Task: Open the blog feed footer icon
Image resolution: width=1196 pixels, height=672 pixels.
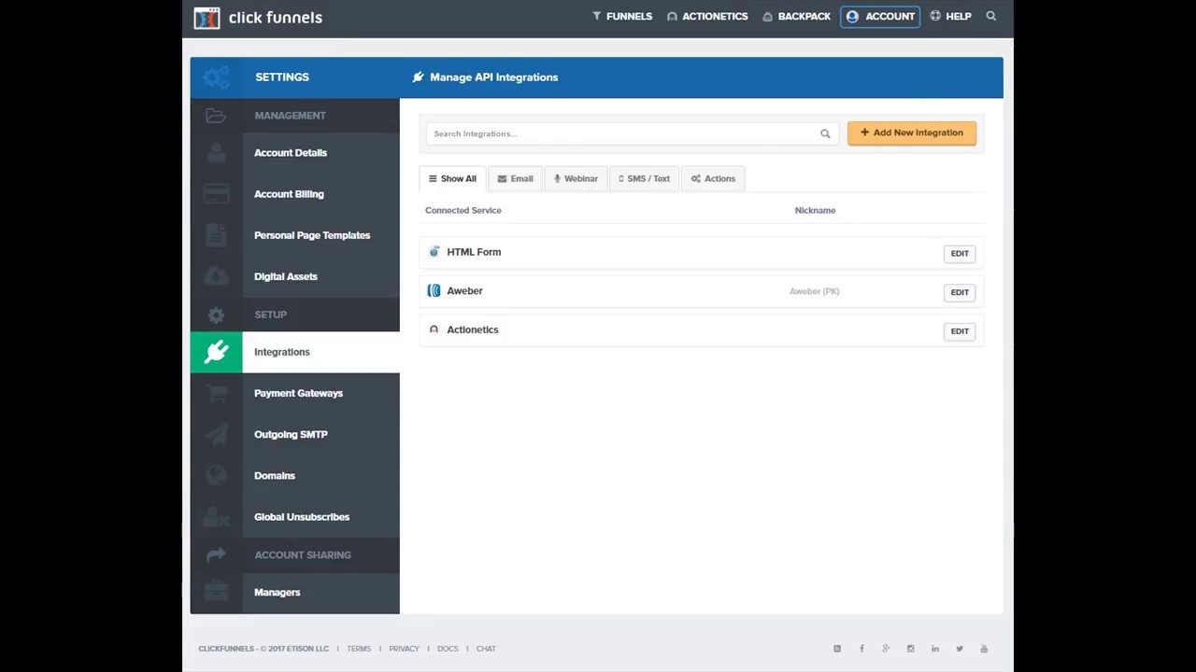Action: pos(837,649)
